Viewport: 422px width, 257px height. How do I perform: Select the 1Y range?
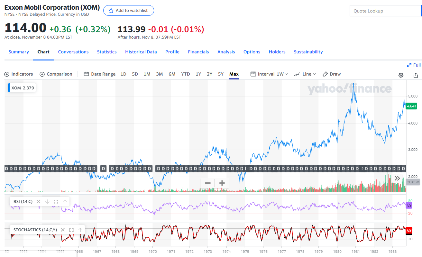point(198,74)
